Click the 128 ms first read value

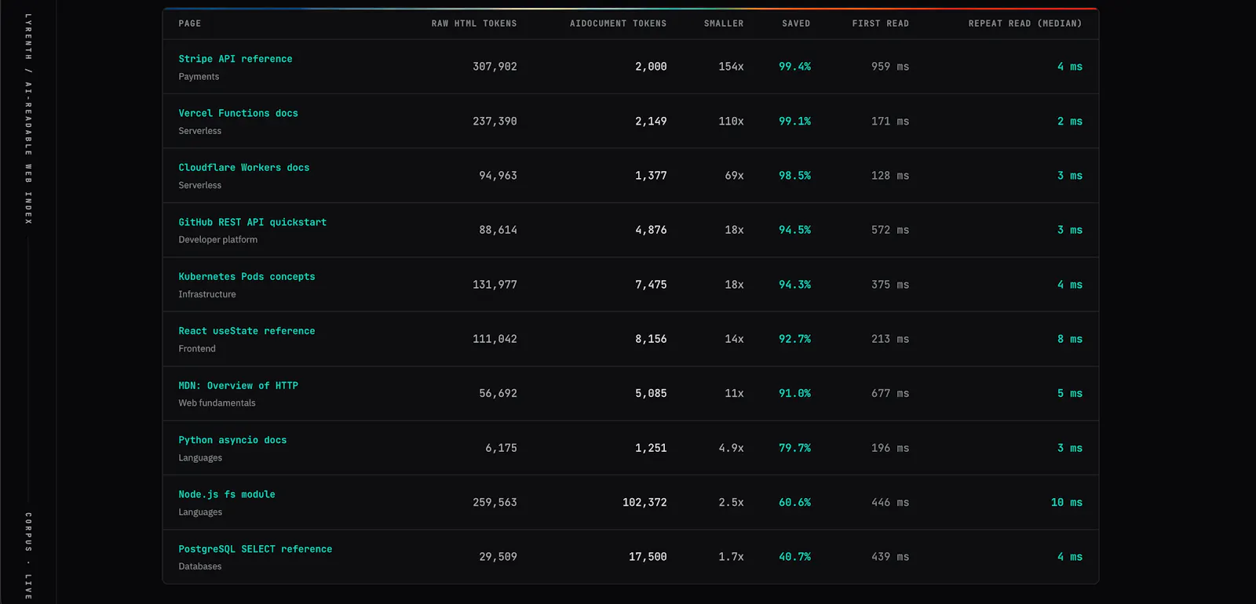pyautogui.click(x=890, y=176)
